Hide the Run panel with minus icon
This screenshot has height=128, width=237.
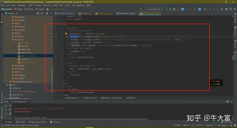click(x=231, y=101)
